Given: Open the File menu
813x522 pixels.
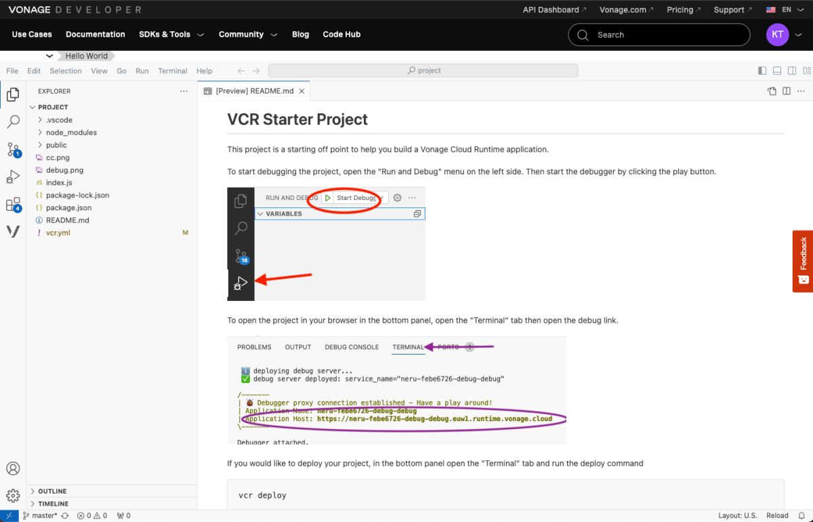Looking at the screenshot, I should [x=12, y=71].
